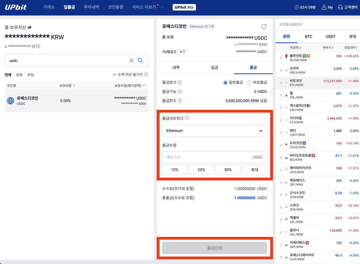Screen dimensions: 360x264
Task: Open the 출금네트워크 Ethereum dropdown
Action: 215,131
